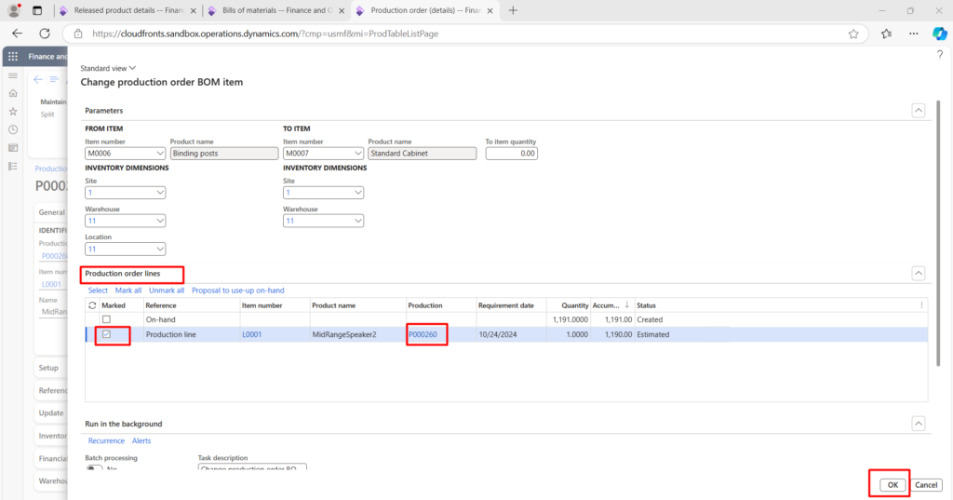Add page to favorites star icon
The image size is (953, 500).
[853, 34]
